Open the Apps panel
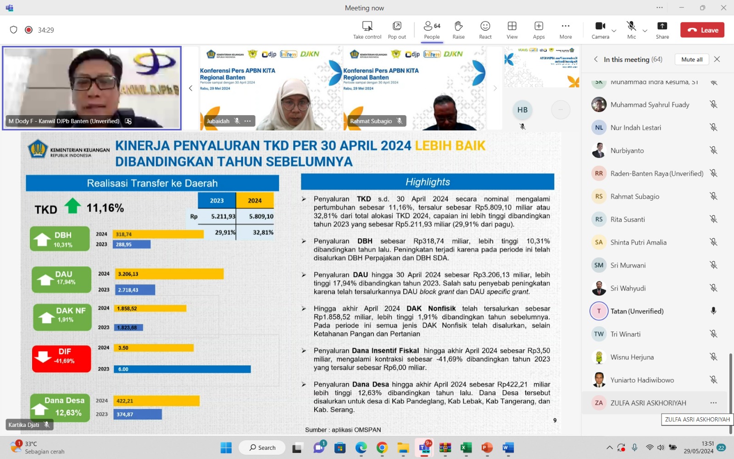The width and height of the screenshot is (734, 459). 539,26
